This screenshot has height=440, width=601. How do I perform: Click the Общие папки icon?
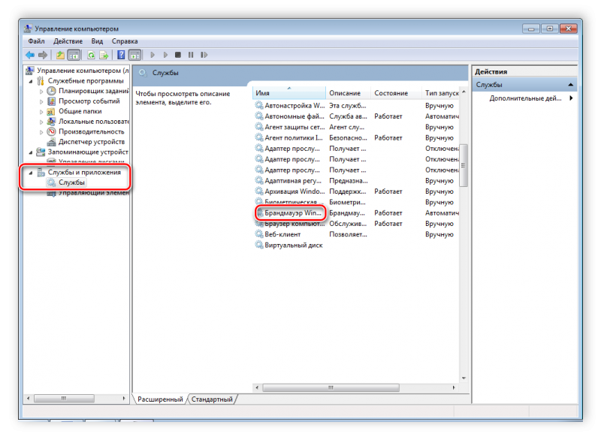click(x=51, y=111)
